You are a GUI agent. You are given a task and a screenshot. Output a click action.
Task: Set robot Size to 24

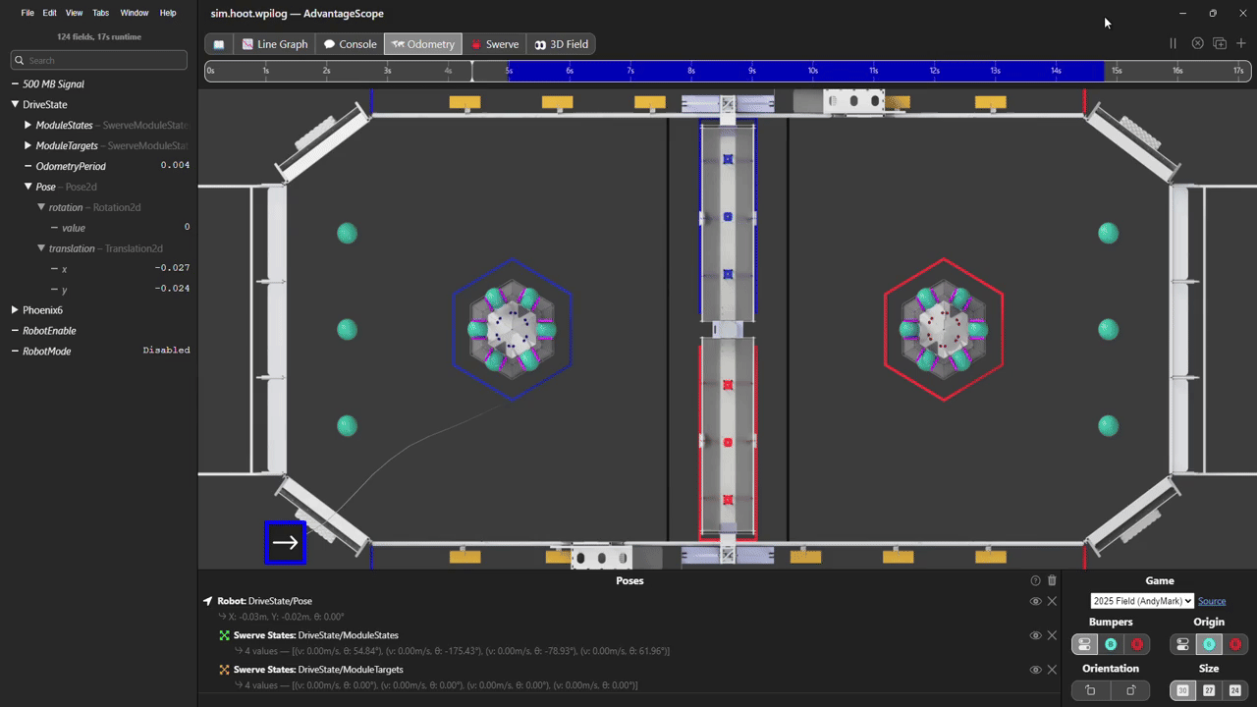(x=1235, y=690)
